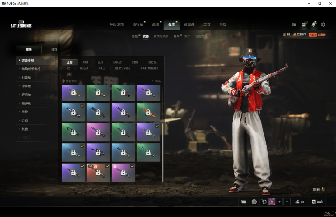Select 冲锋枪 SMG category

[35, 86]
